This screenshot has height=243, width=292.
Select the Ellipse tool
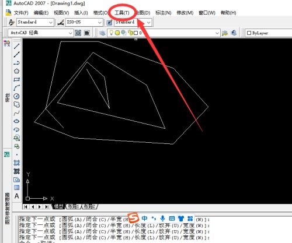(17, 121)
